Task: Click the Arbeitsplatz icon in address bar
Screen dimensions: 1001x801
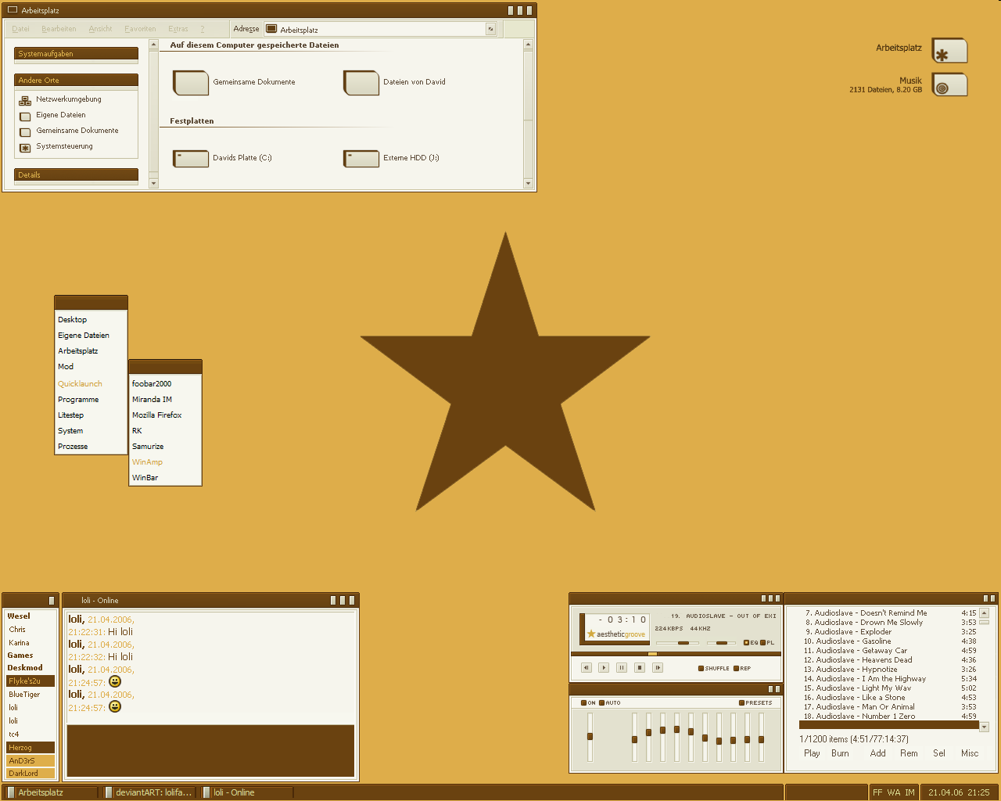Action: coord(271,29)
